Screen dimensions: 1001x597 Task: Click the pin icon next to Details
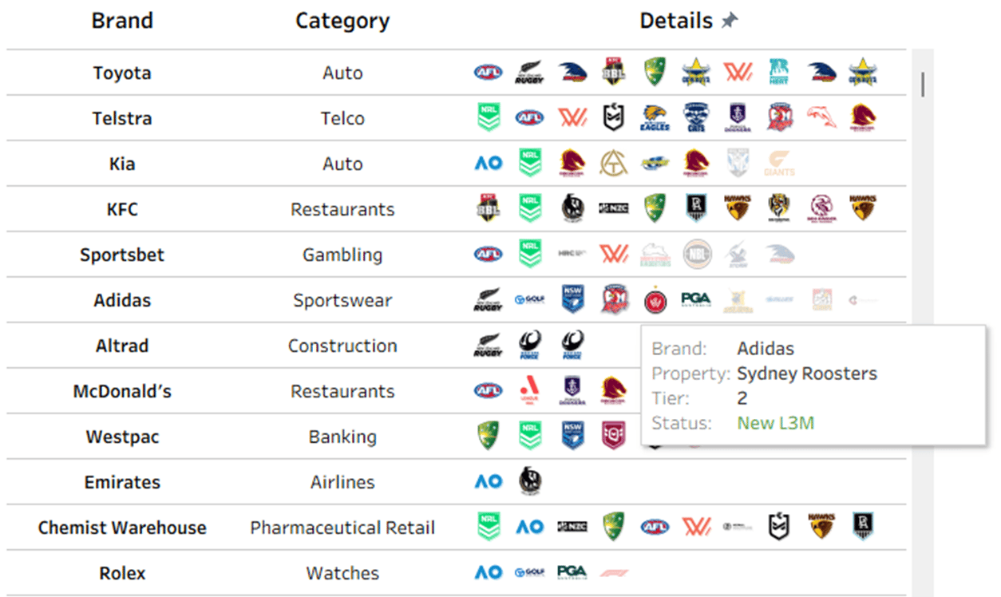[x=729, y=22]
